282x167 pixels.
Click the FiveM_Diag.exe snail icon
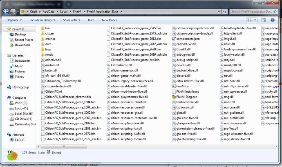pyautogui.click(x=174, y=97)
